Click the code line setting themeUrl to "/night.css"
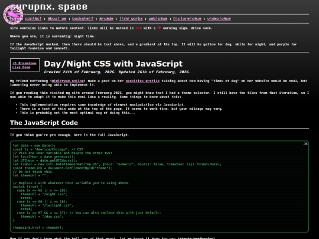Viewport: 319px width, 239px height. (x=44, y=194)
